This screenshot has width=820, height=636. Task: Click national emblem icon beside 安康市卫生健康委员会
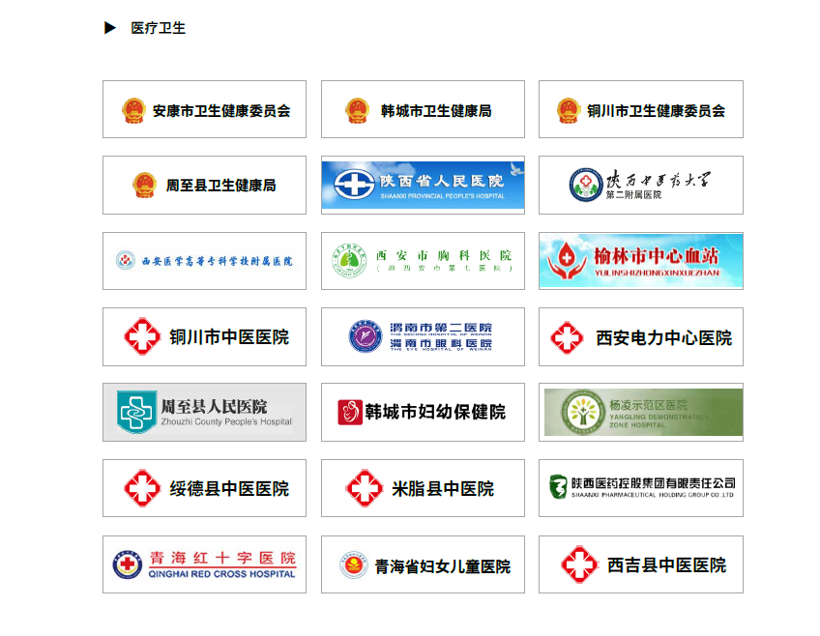tap(133, 110)
